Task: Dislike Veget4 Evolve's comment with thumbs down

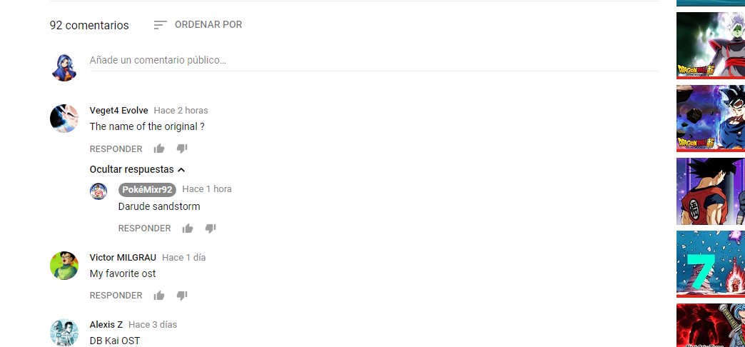Action: pos(182,149)
